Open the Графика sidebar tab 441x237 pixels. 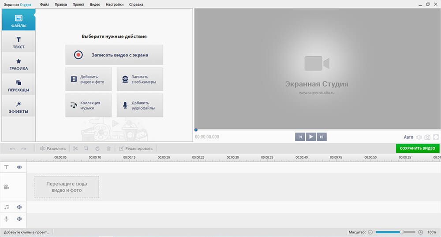coord(19,63)
